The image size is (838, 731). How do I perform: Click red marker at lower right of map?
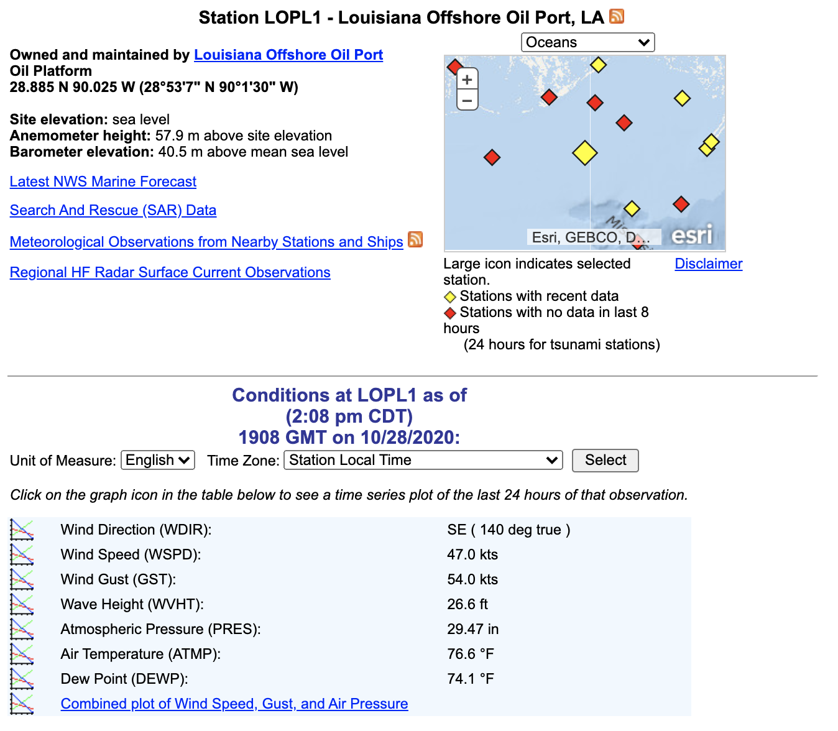(x=681, y=204)
